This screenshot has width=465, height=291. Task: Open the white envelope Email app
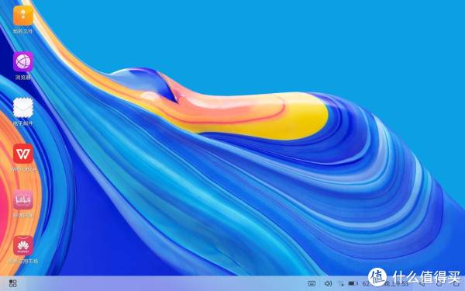pos(23,108)
